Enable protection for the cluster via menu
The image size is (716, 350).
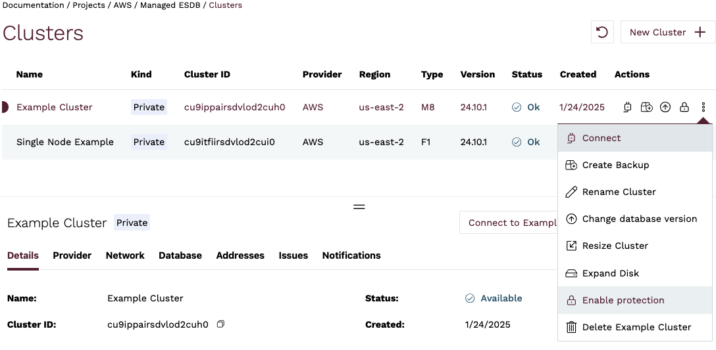[x=623, y=300]
